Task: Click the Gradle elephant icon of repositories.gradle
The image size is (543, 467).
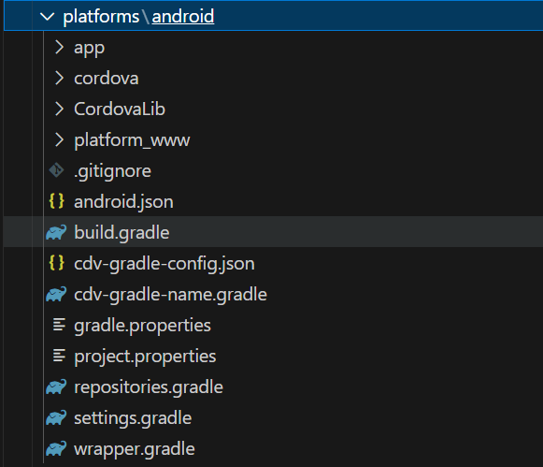Action: [56, 387]
